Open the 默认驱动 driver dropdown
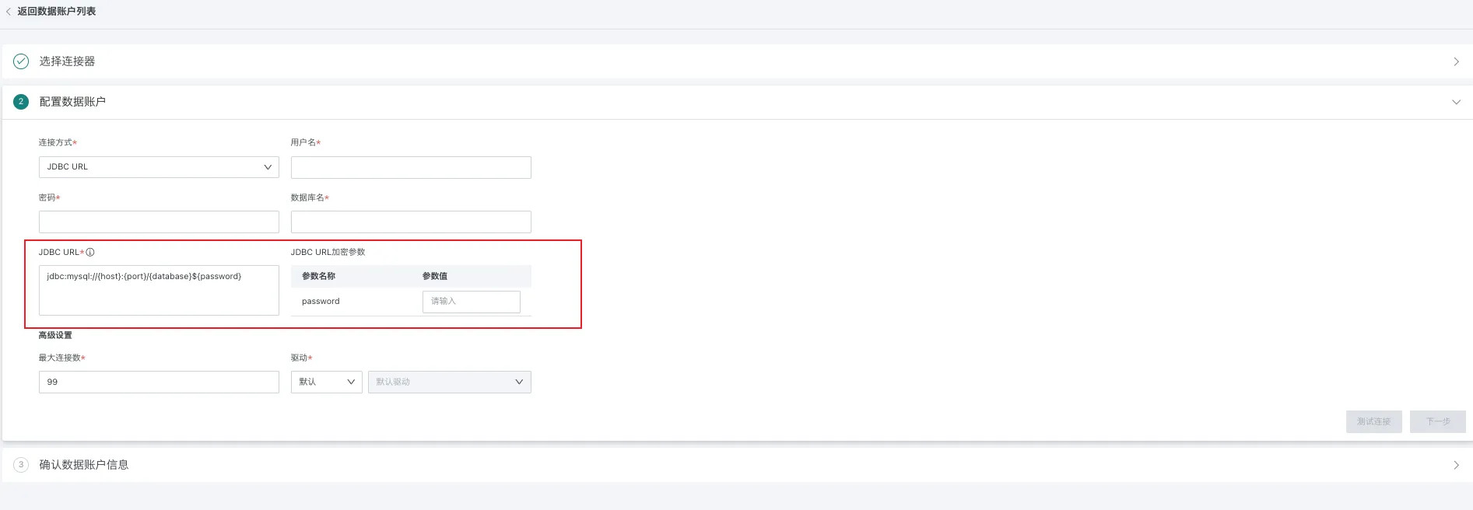Viewport: 1473px width, 510px height. [449, 382]
